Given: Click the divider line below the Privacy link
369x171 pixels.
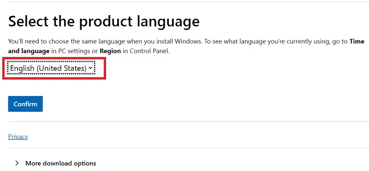Looking at the screenshot, I should (x=189, y=148).
